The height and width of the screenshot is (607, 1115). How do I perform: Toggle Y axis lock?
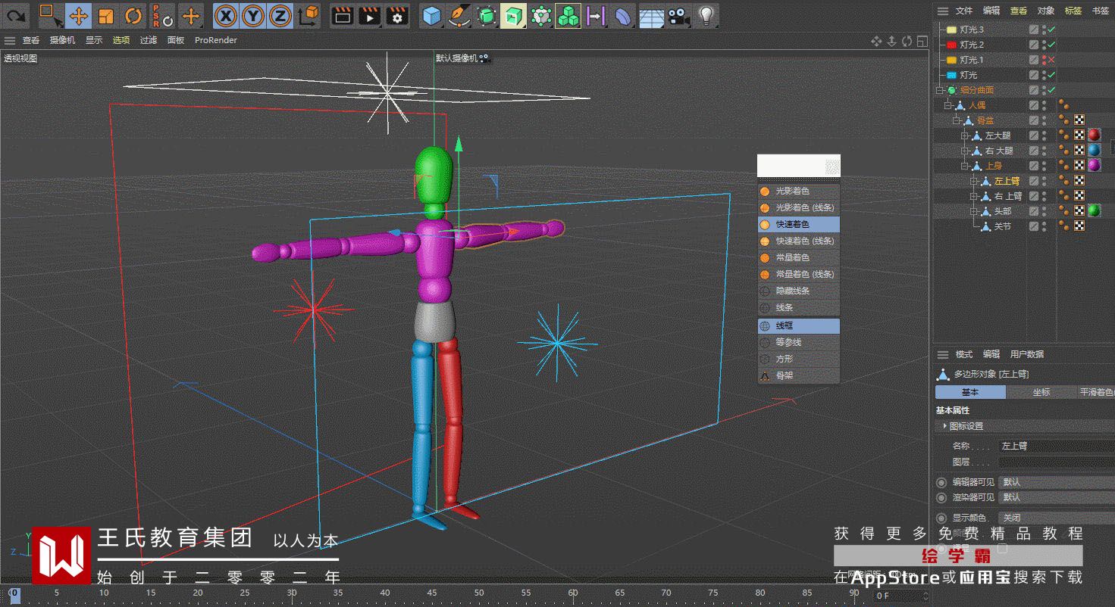253,15
